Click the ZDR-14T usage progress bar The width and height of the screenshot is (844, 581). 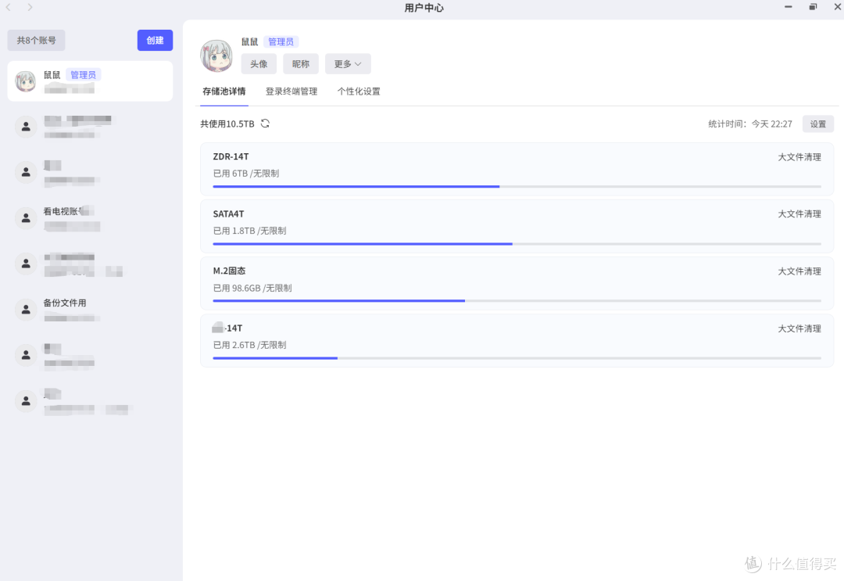coord(517,186)
